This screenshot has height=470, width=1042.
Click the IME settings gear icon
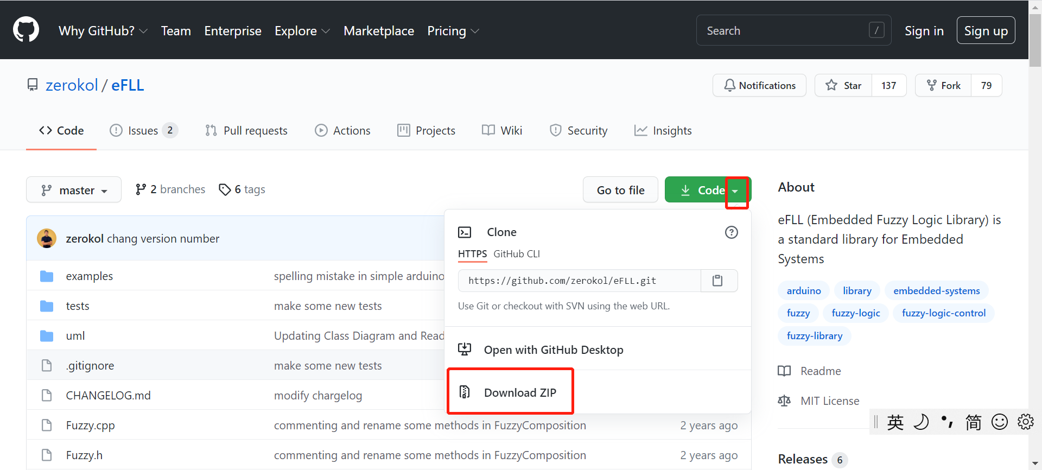click(x=1025, y=422)
